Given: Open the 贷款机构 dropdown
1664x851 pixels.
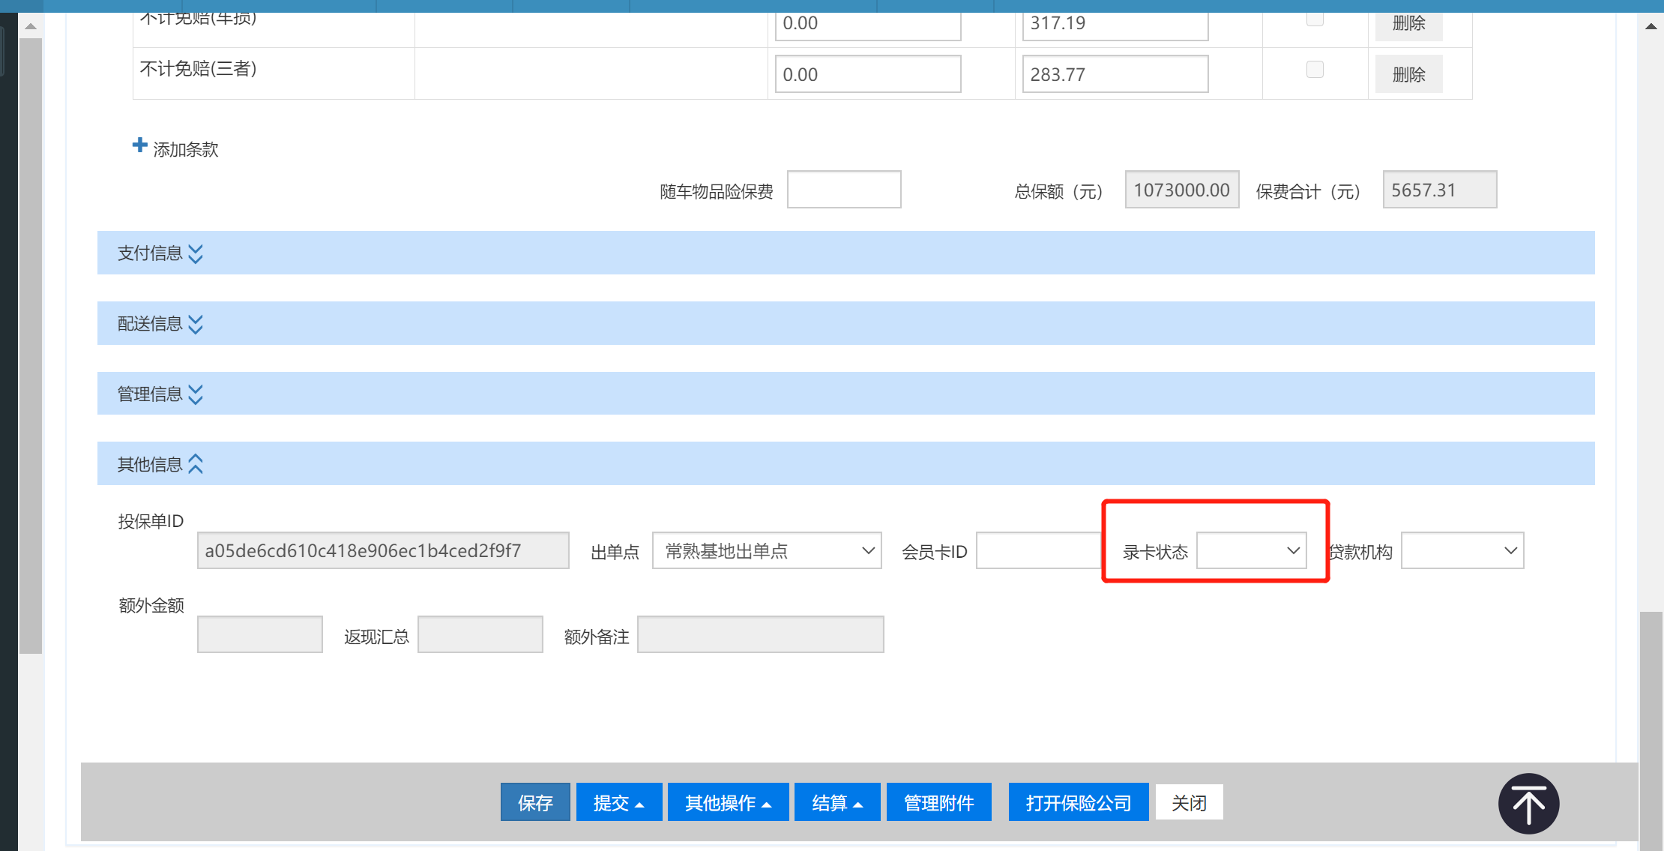Looking at the screenshot, I should point(1462,551).
